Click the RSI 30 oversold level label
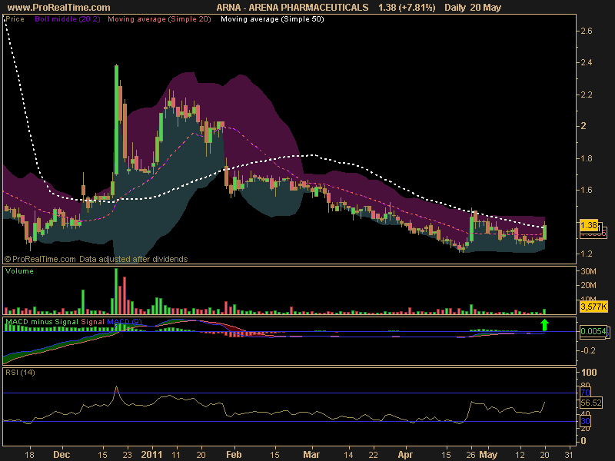Screen dimensions: 615x461 [585, 421]
